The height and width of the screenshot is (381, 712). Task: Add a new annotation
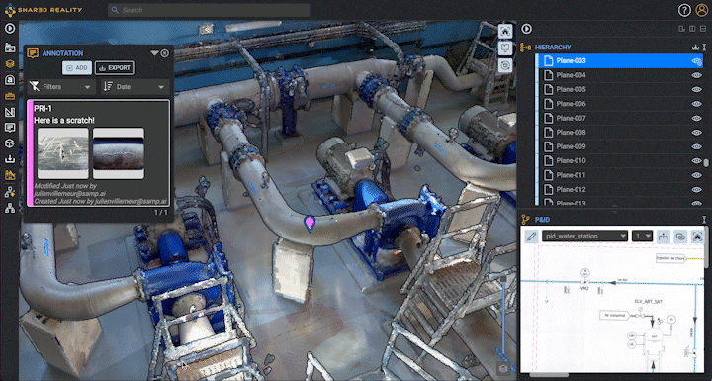pyautogui.click(x=77, y=68)
